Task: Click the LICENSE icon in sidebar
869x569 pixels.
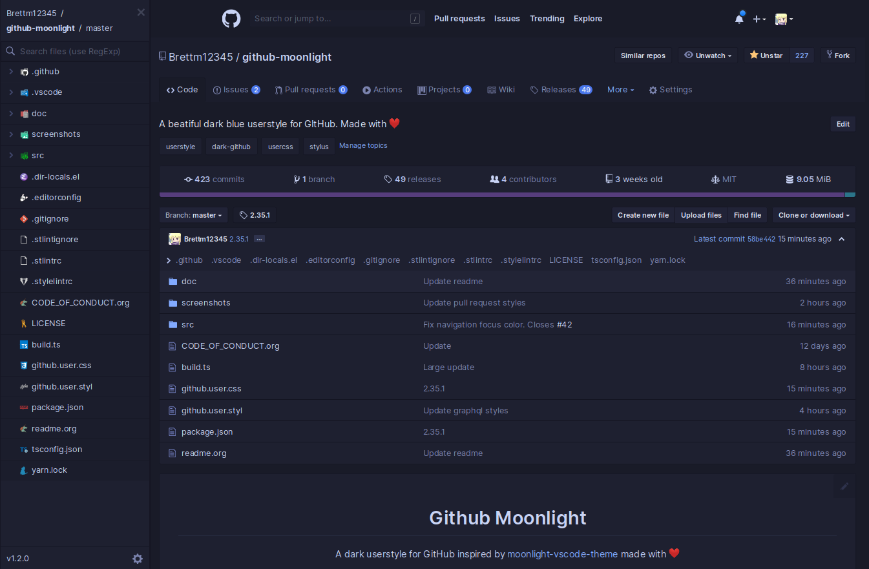Action: 24,324
